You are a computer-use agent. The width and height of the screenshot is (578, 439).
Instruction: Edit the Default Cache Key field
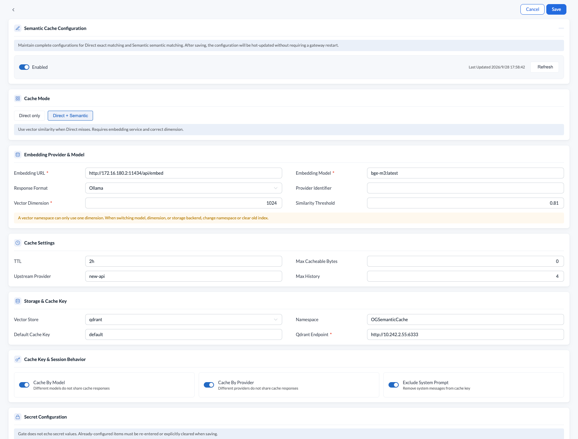coord(184,334)
